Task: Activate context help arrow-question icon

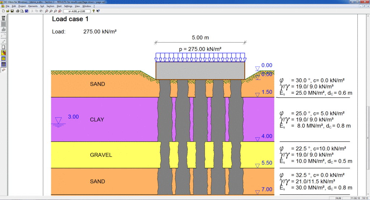Action: [x=98, y=11]
